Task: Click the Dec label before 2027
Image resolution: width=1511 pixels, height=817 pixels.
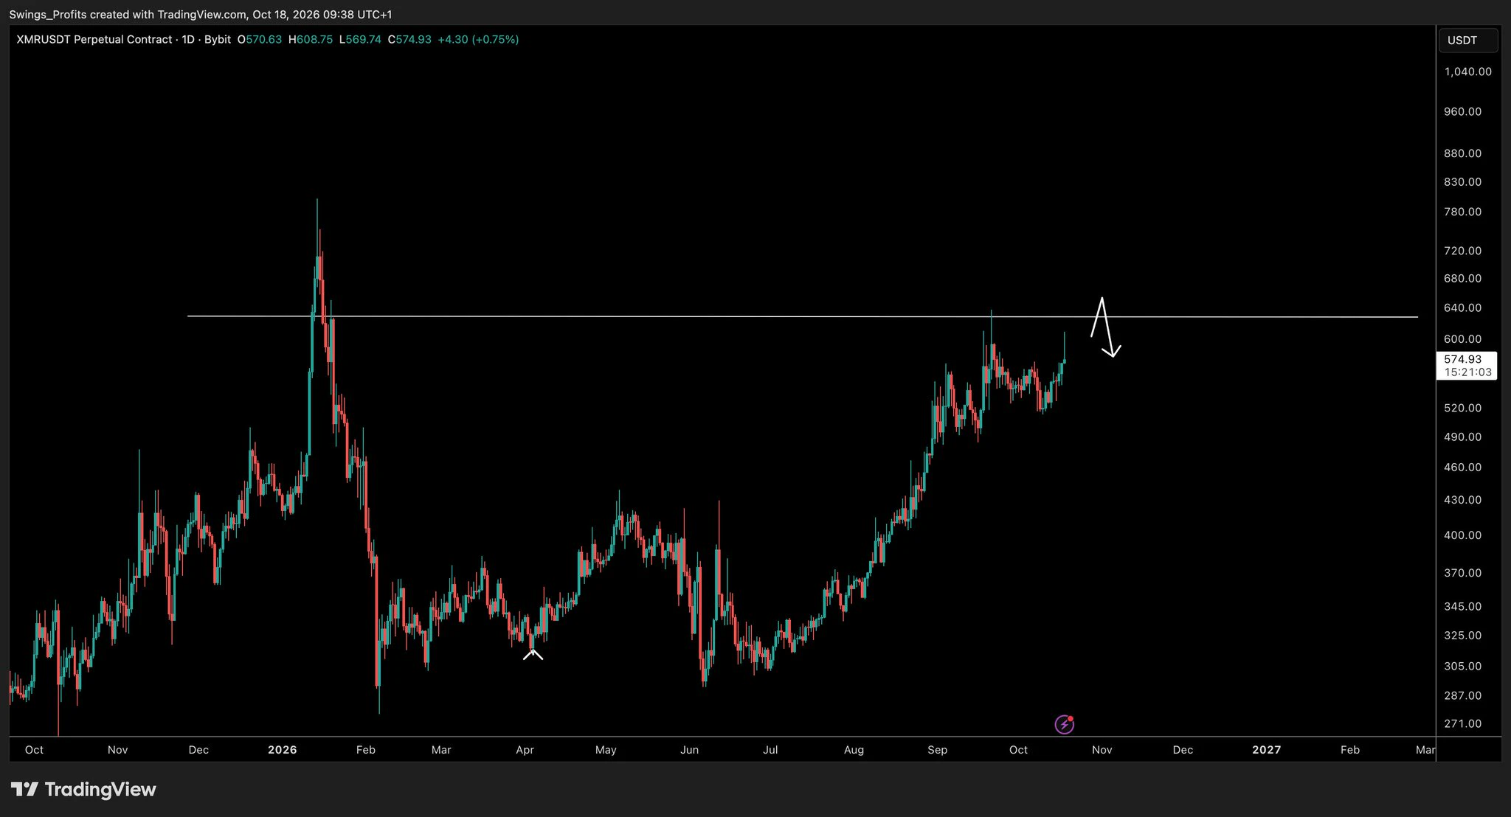Action: (x=1183, y=749)
